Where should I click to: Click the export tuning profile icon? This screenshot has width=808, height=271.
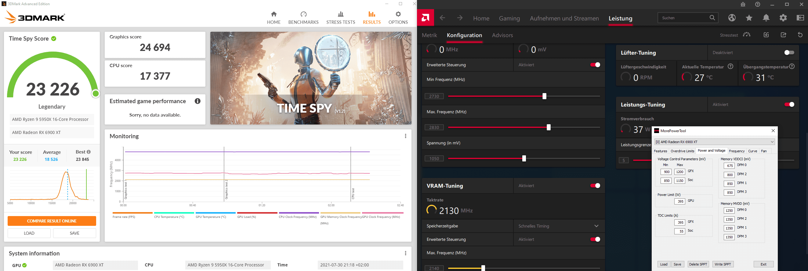click(x=783, y=35)
